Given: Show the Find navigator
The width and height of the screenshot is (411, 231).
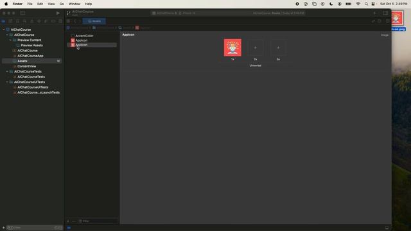Looking at the screenshot, I should tap(25, 21).
